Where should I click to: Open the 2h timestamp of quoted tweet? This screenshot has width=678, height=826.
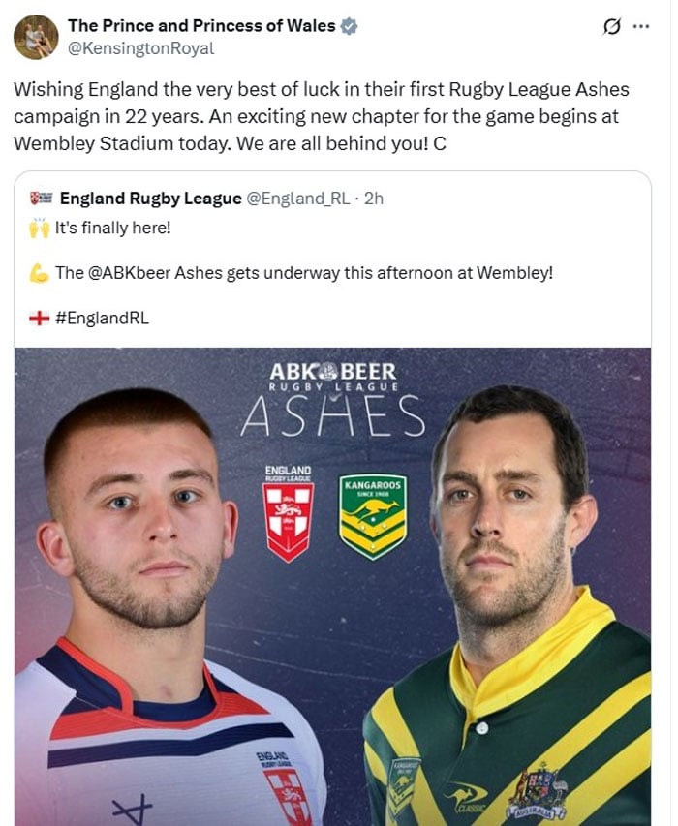pyautogui.click(x=374, y=199)
